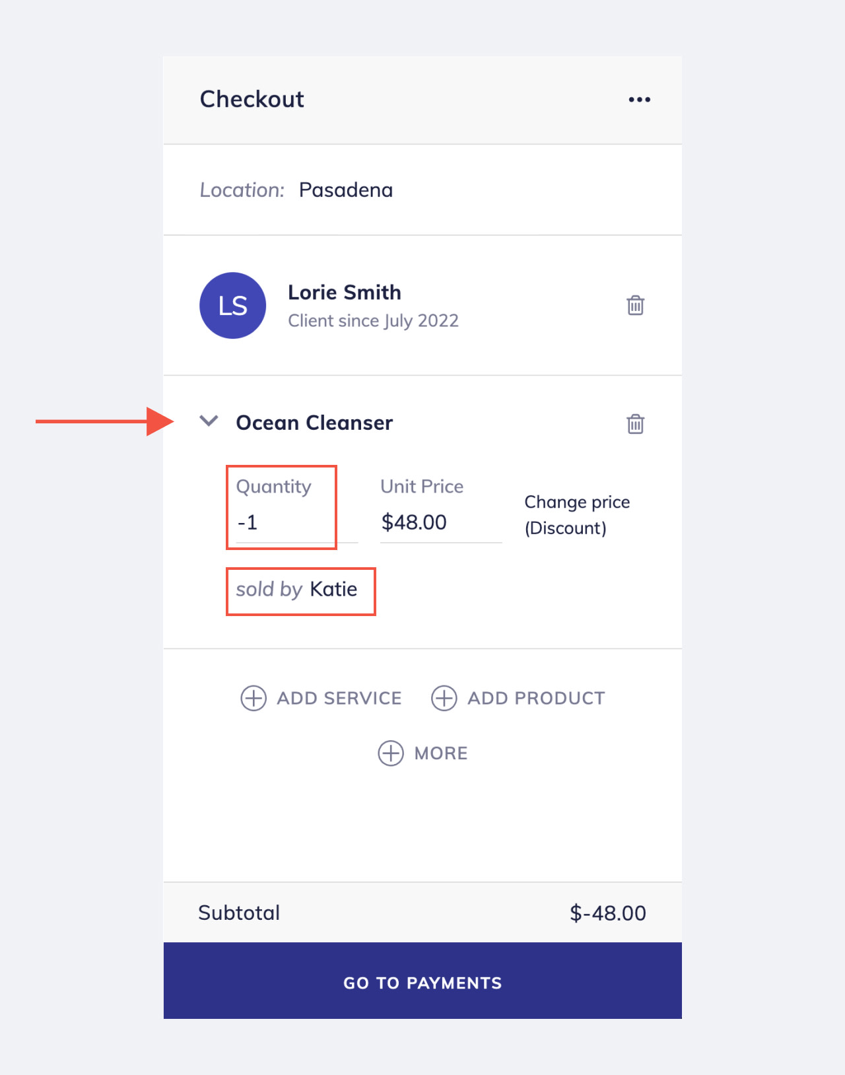
Task: Change the seller name Katie
Action: 333,590
